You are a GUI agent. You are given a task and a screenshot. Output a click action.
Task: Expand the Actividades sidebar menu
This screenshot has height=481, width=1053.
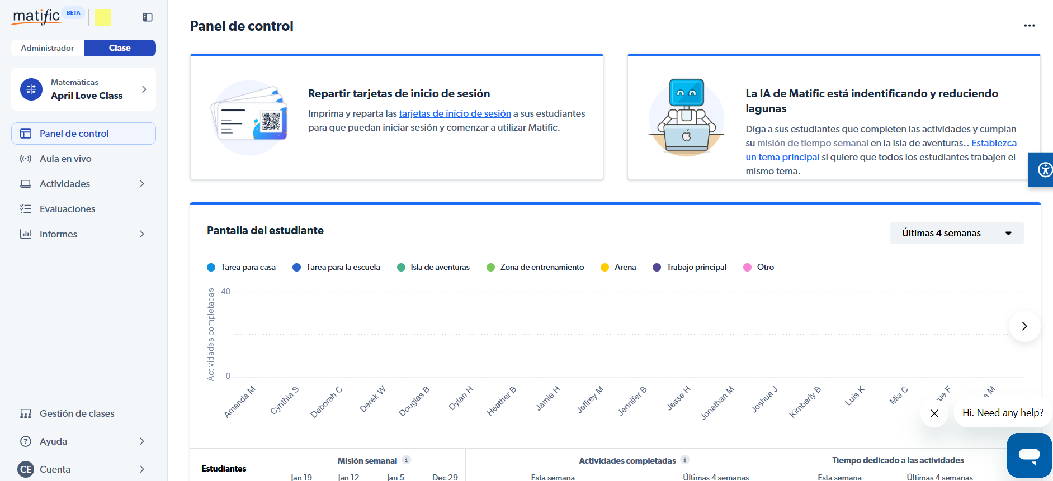pyautogui.click(x=83, y=184)
